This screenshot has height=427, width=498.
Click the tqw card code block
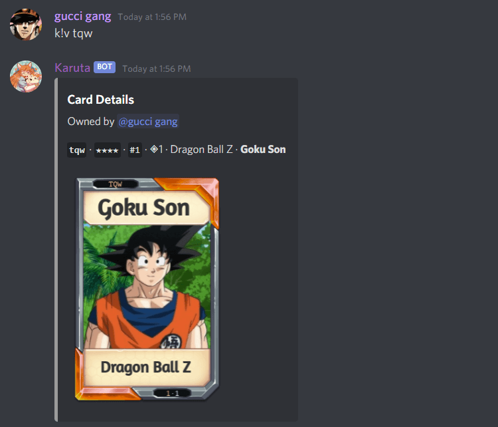pos(77,150)
